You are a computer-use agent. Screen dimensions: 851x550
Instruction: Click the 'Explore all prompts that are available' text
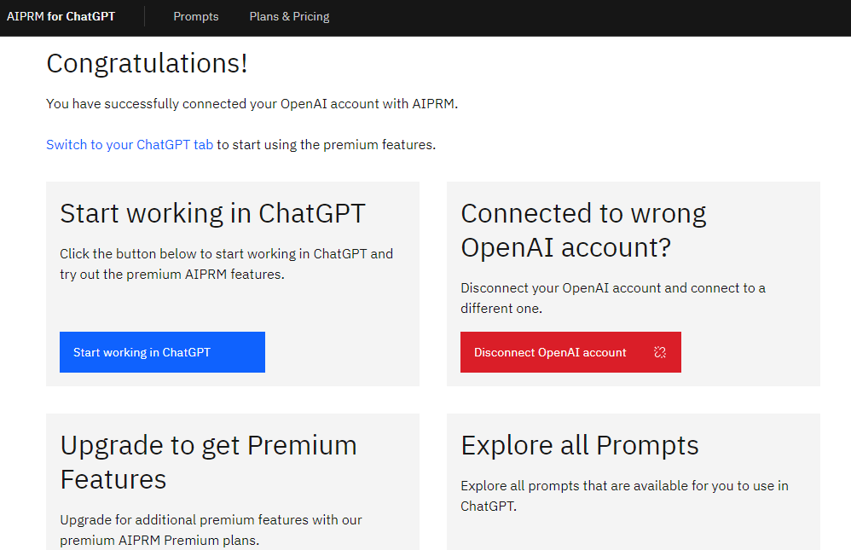[x=625, y=495]
